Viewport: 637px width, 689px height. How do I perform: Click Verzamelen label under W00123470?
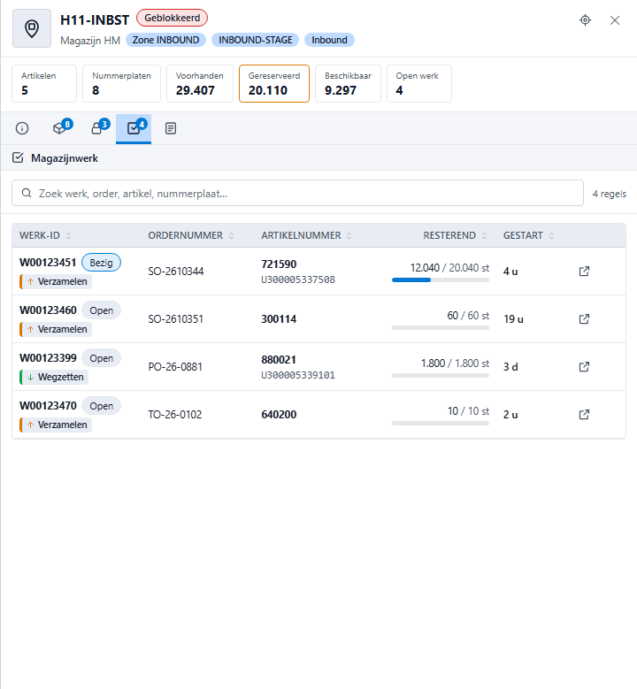click(x=56, y=425)
